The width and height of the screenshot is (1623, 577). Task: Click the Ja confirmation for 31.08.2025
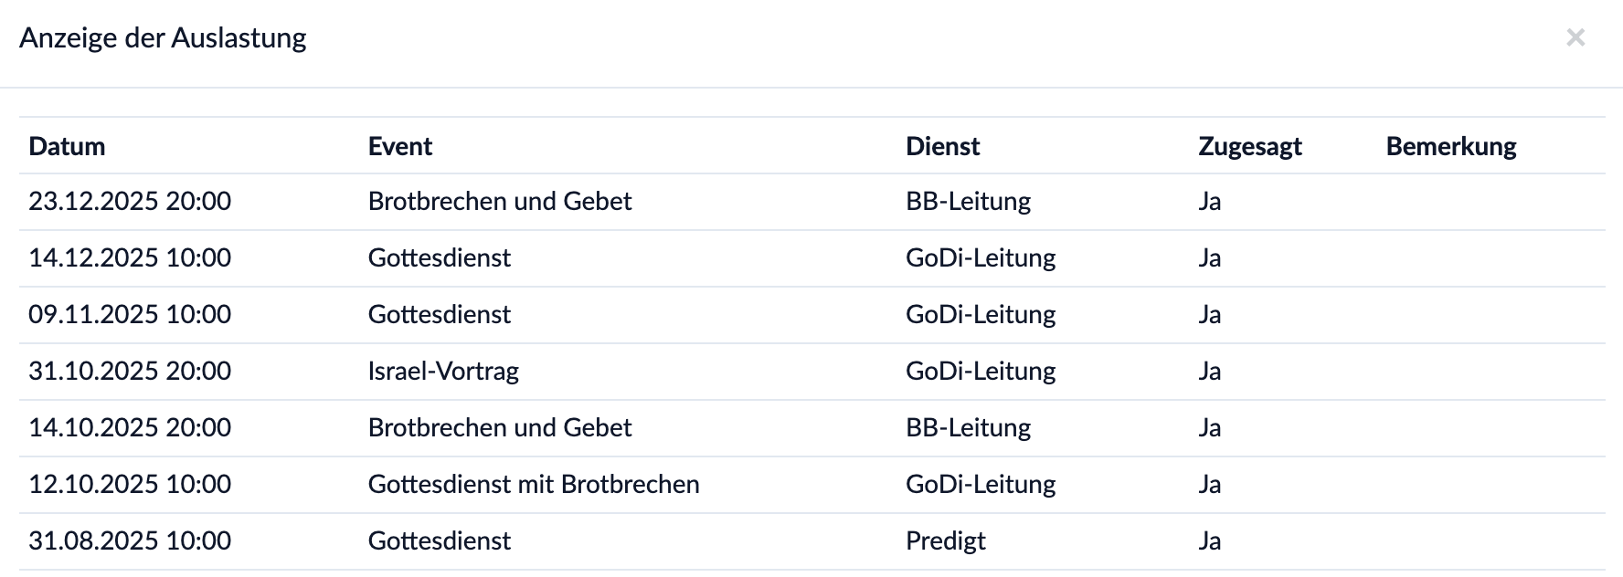(x=1211, y=540)
